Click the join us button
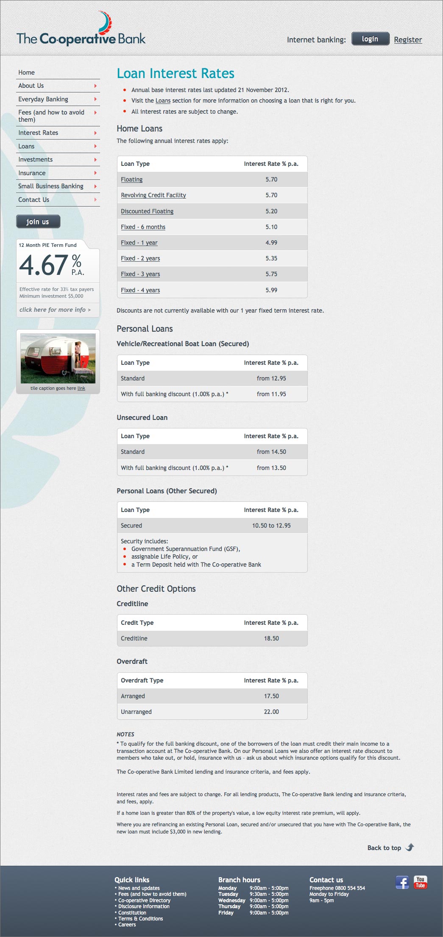Screen dimensions: 443x937 [38, 221]
